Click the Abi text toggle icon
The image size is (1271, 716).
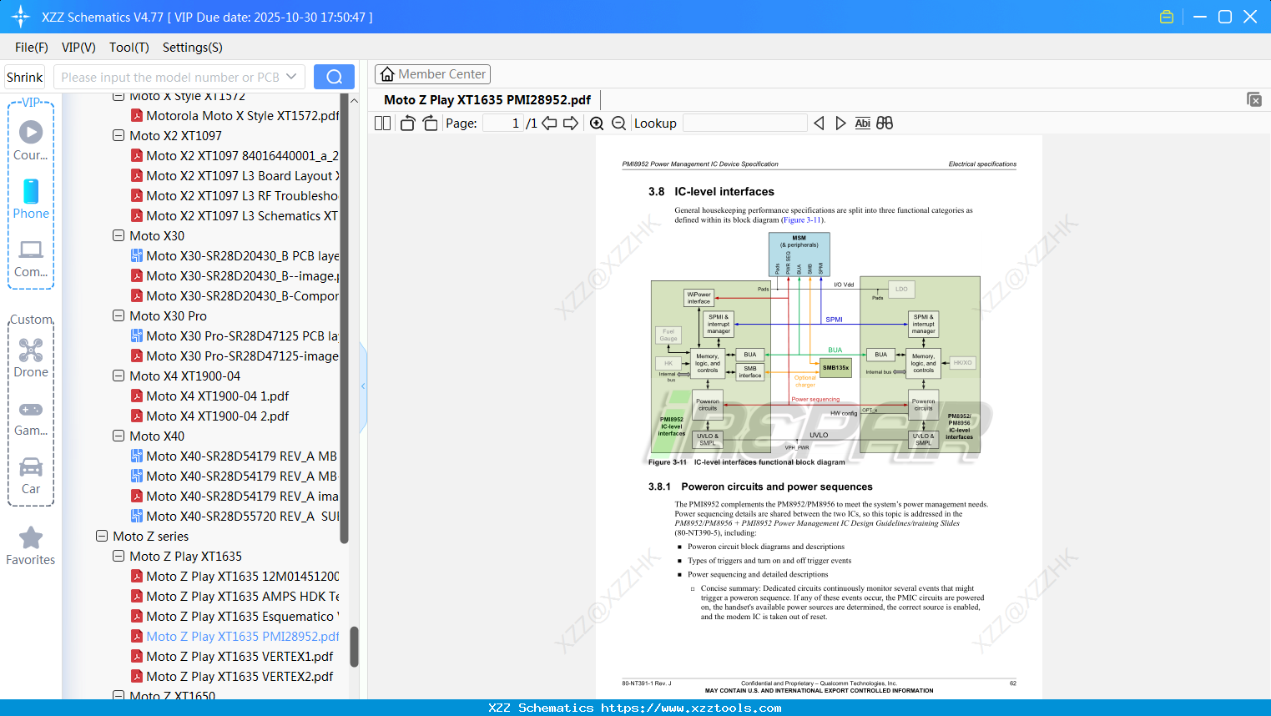point(863,124)
